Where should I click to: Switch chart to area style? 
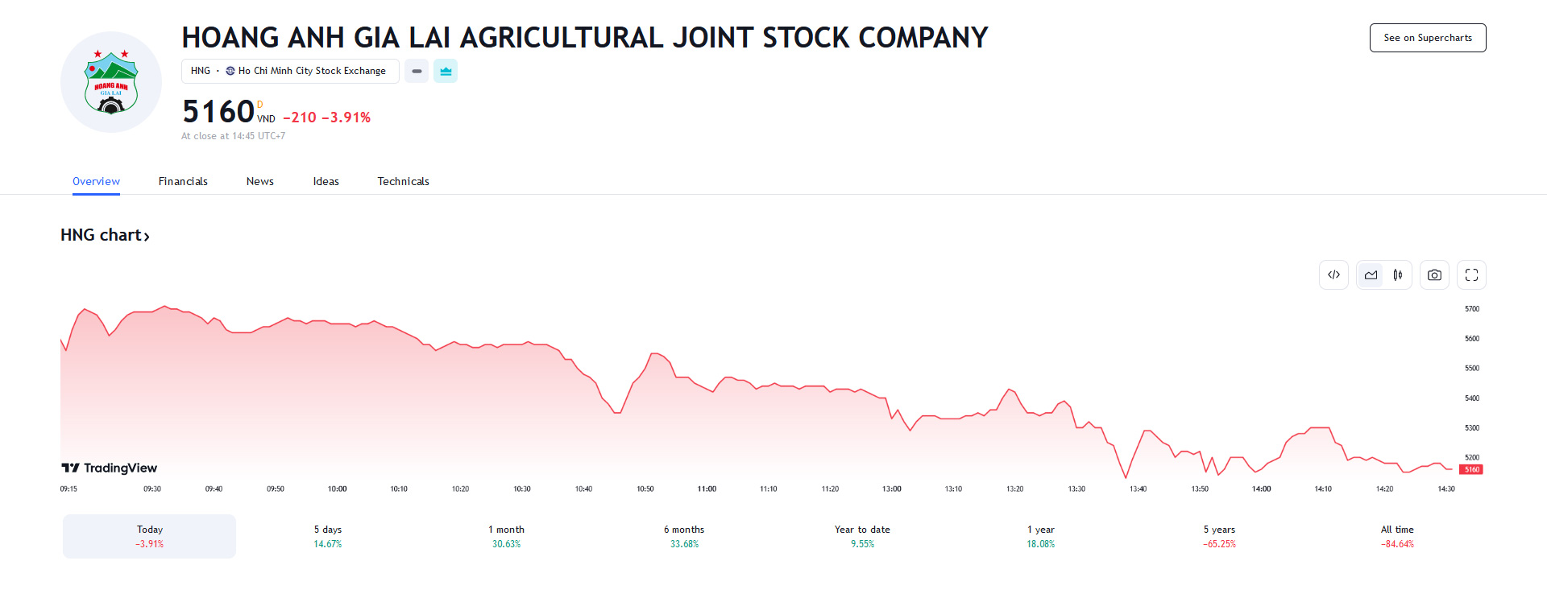[x=1371, y=275]
